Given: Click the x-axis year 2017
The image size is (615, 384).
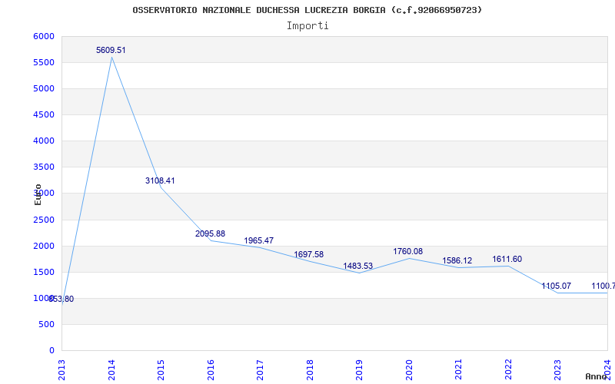Looking at the screenshot, I should [260, 370].
